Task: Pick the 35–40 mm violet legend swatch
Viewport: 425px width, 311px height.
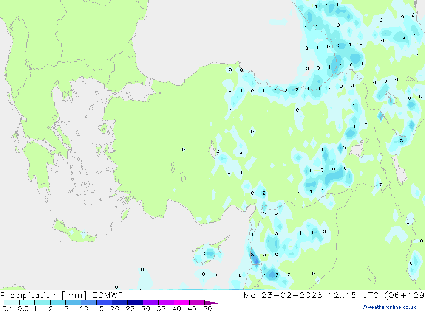Action: point(166,303)
